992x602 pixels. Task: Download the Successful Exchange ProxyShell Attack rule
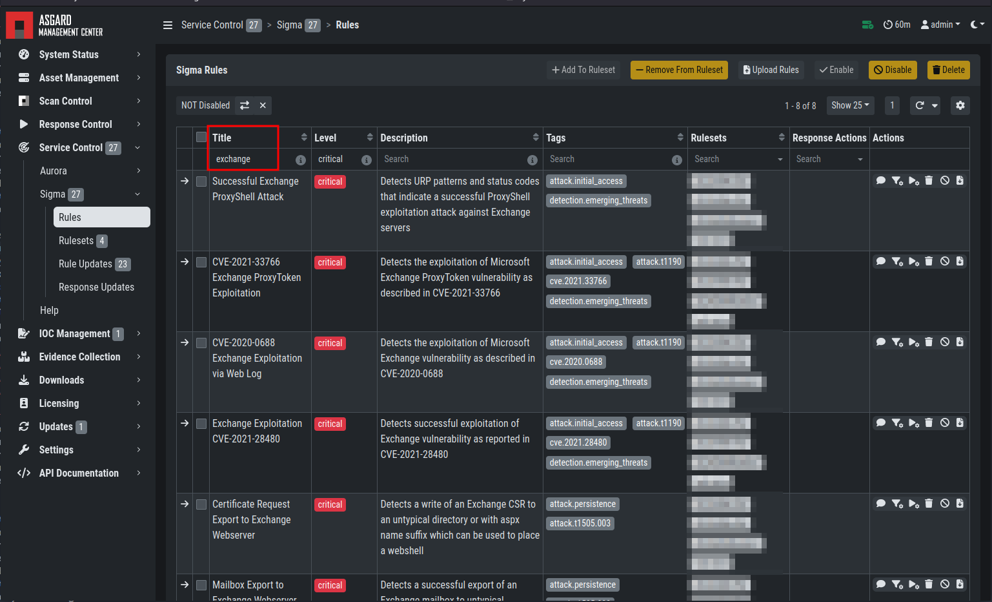(x=960, y=181)
